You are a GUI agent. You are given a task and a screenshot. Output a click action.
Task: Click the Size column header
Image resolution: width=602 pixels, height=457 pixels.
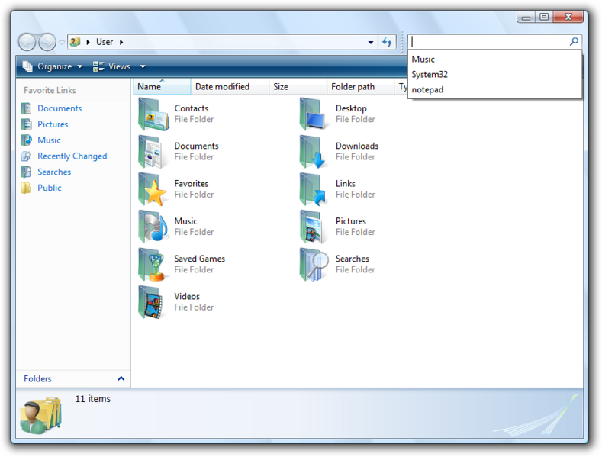tap(282, 87)
